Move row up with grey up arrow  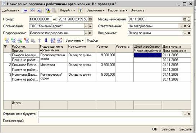[x=40, y=41]
